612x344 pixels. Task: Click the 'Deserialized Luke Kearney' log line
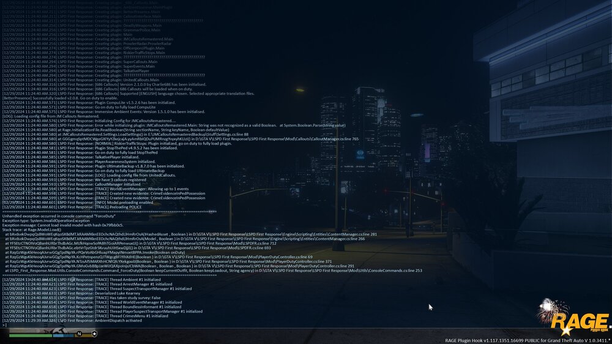click(71, 293)
